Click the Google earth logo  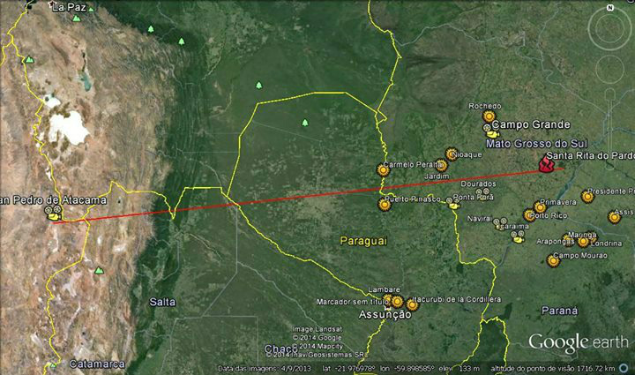(579, 342)
